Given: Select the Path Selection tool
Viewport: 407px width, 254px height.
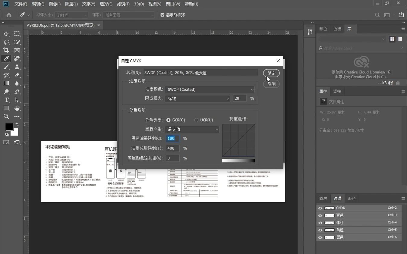Looking at the screenshot, I should pyautogui.click(x=17, y=100).
